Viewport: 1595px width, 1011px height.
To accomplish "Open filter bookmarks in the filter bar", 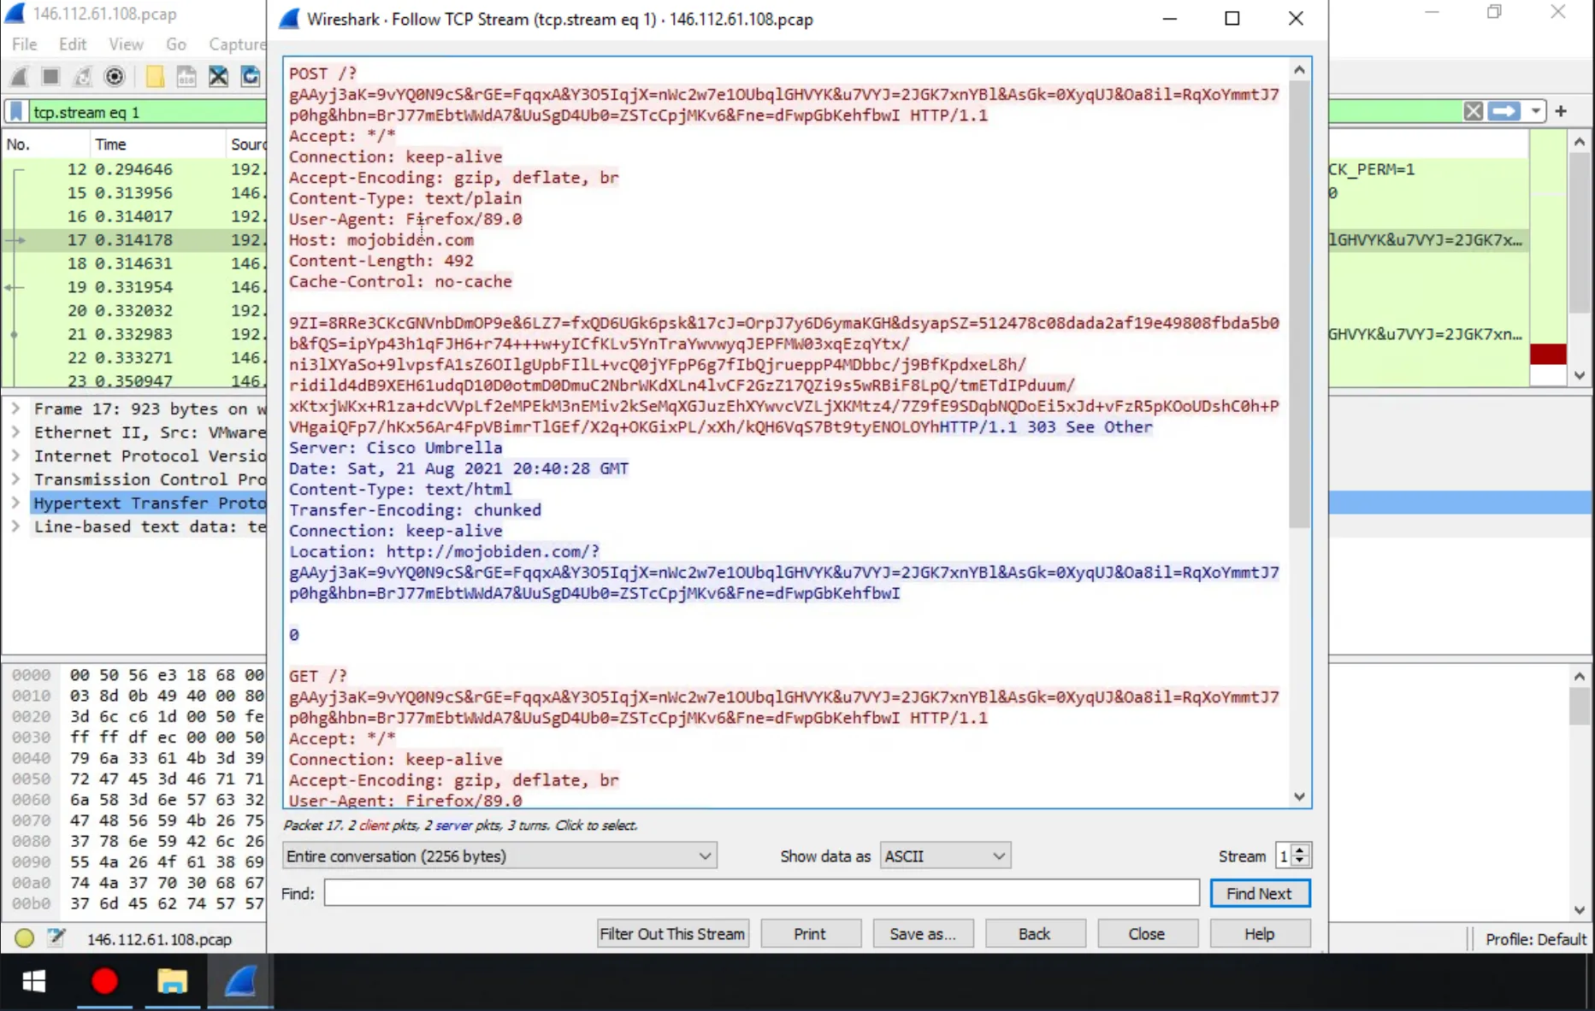I will click(15, 111).
